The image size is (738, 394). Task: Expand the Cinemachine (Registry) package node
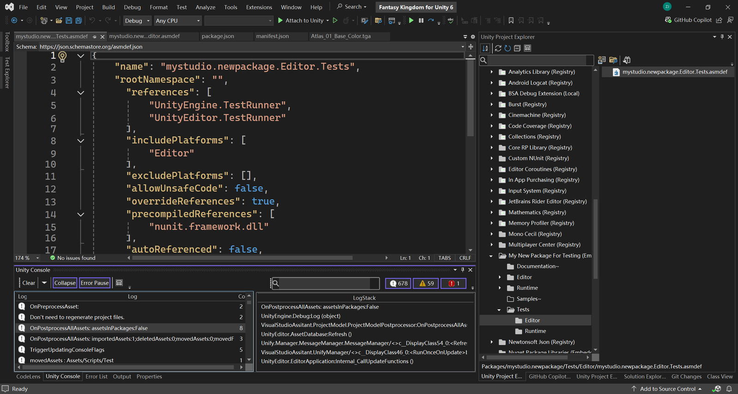click(x=492, y=115)
